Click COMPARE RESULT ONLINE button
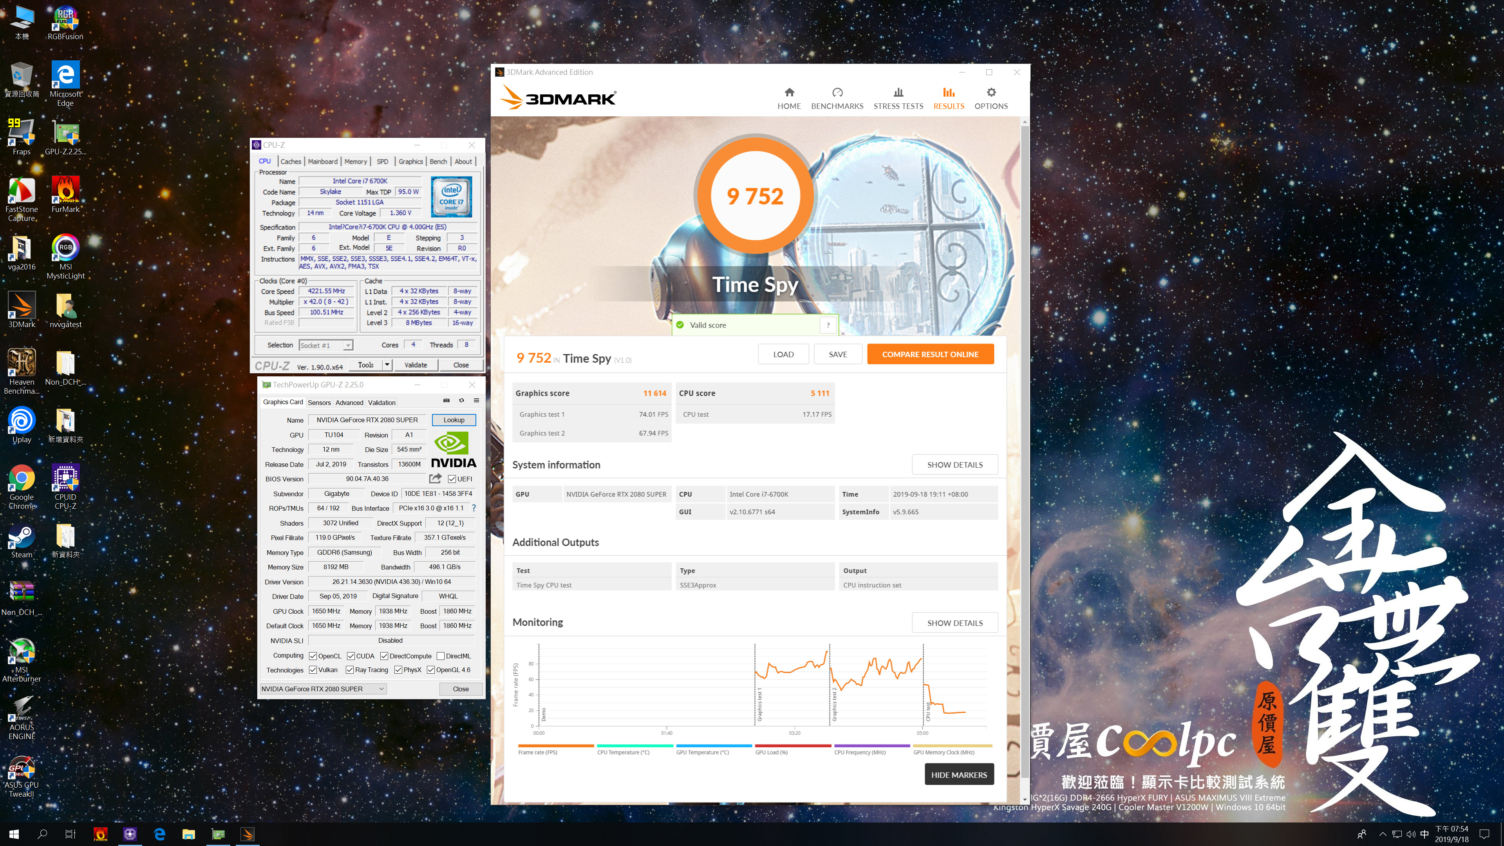The width and height of the screenshot is (1504, 846). [930, 354]
